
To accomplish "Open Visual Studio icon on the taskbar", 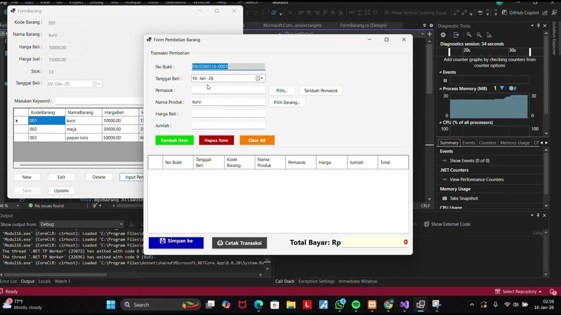I will coord(405,304).
